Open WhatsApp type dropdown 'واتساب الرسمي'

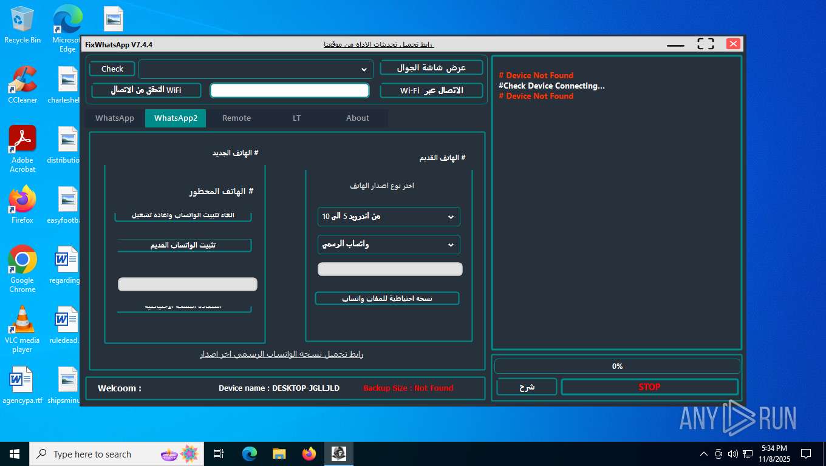click(x=389, y=245)
